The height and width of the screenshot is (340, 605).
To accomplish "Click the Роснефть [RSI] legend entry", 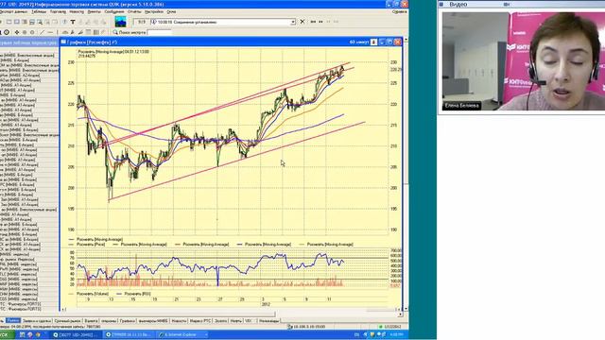I will click(134, 294).
